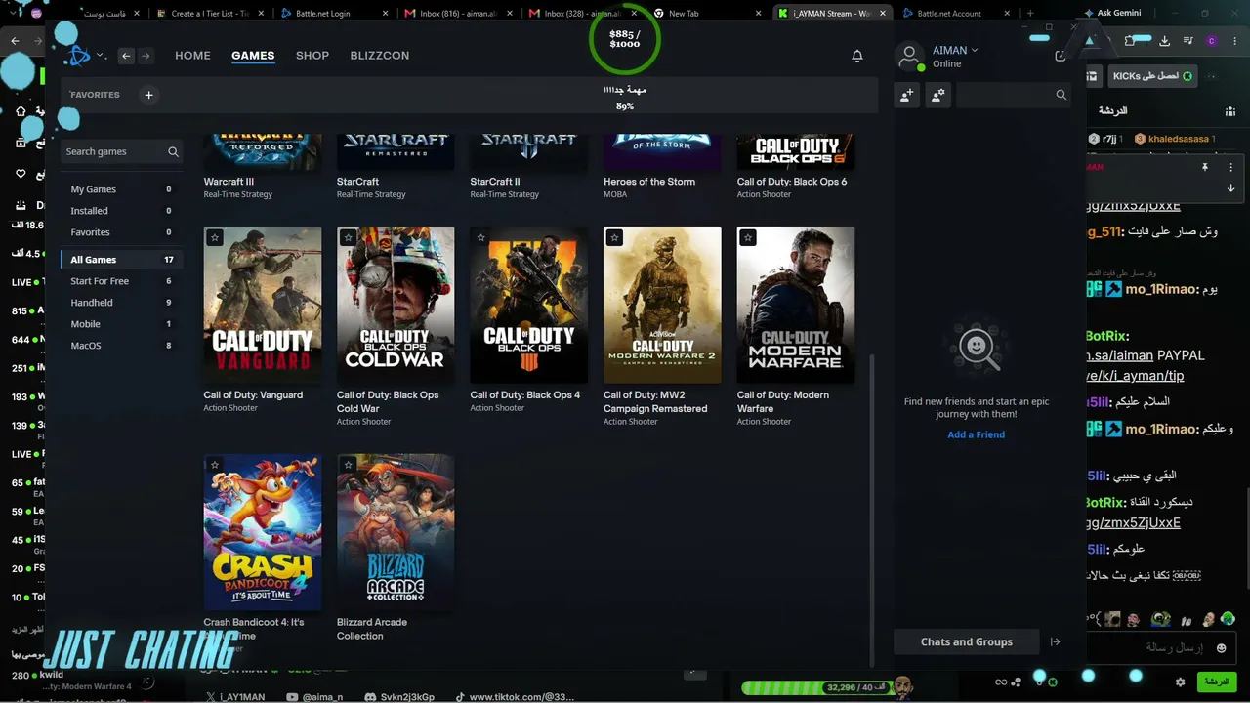Open the StarCraft II game title

(x=495, y=182)
